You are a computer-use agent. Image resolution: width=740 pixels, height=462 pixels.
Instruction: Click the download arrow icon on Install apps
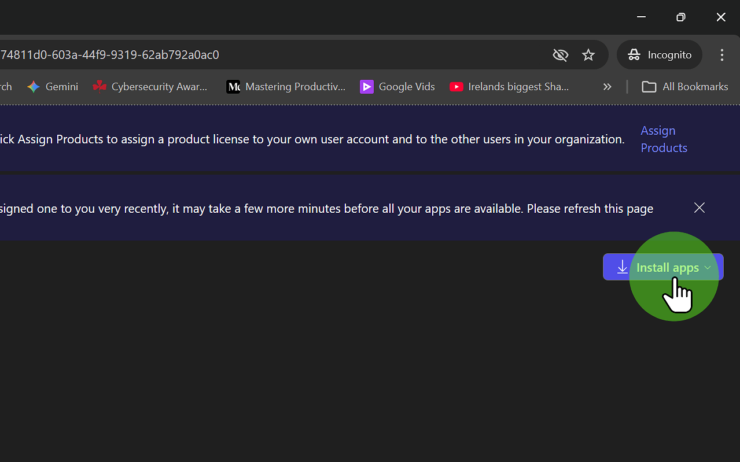[622, 267]
